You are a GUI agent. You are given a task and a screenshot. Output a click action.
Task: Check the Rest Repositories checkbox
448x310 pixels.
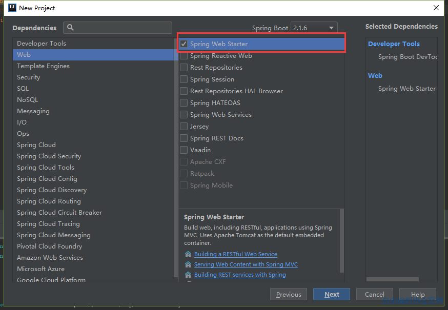click(x=184, y=68)
